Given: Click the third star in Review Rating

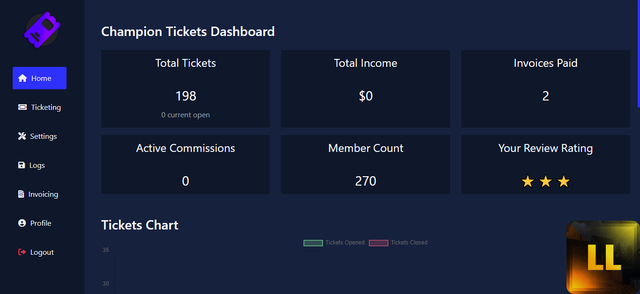Looking at the screenshot, I should 564,181.
